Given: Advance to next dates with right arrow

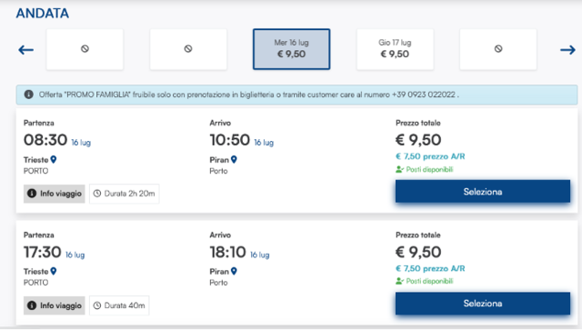Looking at the screenshot, I should pyautogui.click(x=567, y=50).
